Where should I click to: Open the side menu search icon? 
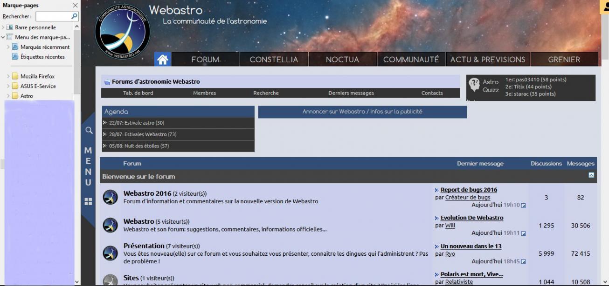click(88, 131)
